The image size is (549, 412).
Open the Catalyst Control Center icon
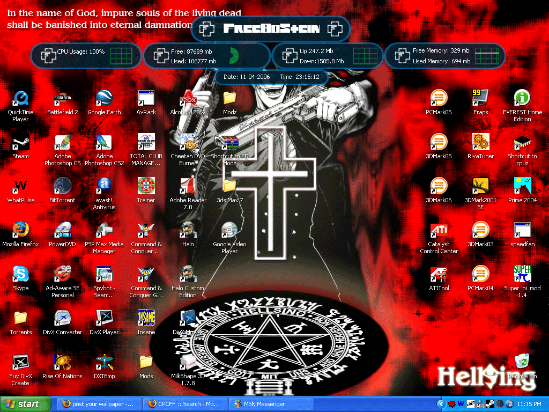tap(439, 231)
